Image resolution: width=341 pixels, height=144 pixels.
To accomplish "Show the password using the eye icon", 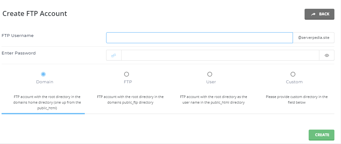I will 327,55.
